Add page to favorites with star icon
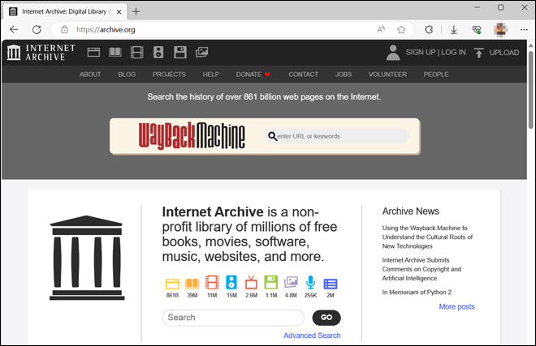The height and width of the screenshot is (346, 536). (x=401, y=30)
